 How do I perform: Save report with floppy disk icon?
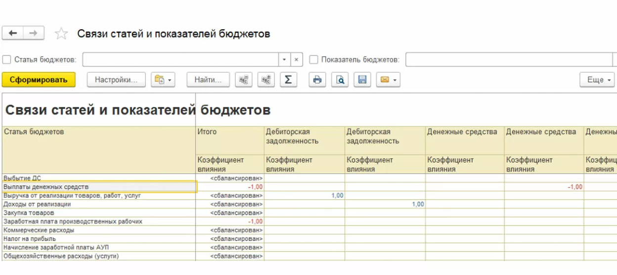point(362,80)
